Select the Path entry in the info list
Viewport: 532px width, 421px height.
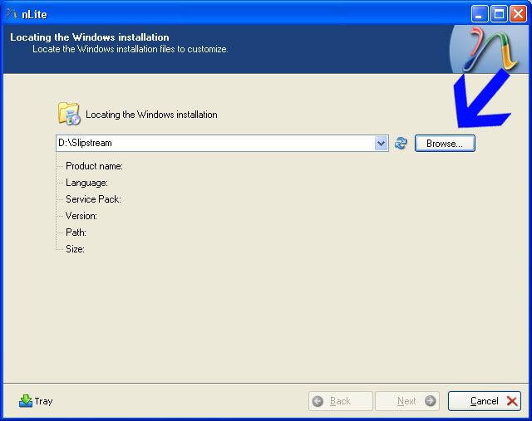76,233
